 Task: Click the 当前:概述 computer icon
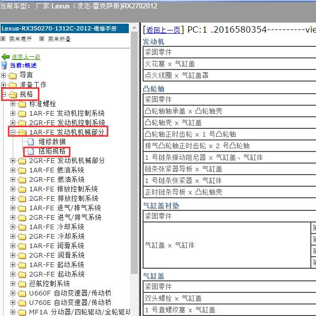pos(4,65)
